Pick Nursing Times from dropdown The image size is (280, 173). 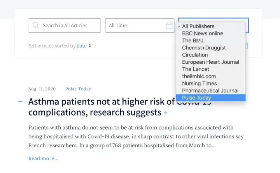point(211,83)
